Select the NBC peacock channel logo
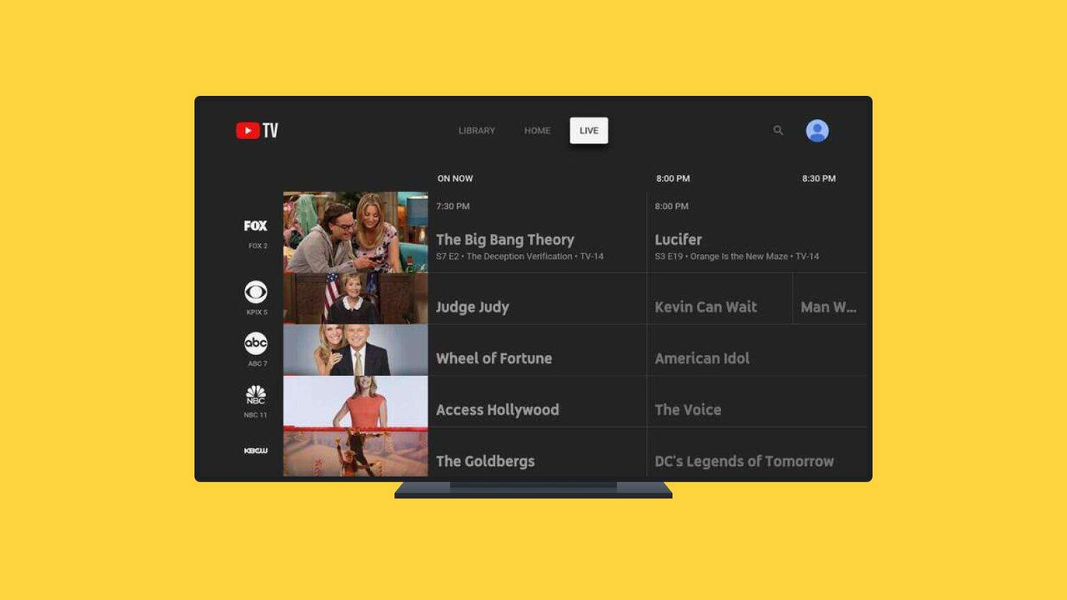Viewport: 1067px width, 600px height. click(x=256, y=395)
